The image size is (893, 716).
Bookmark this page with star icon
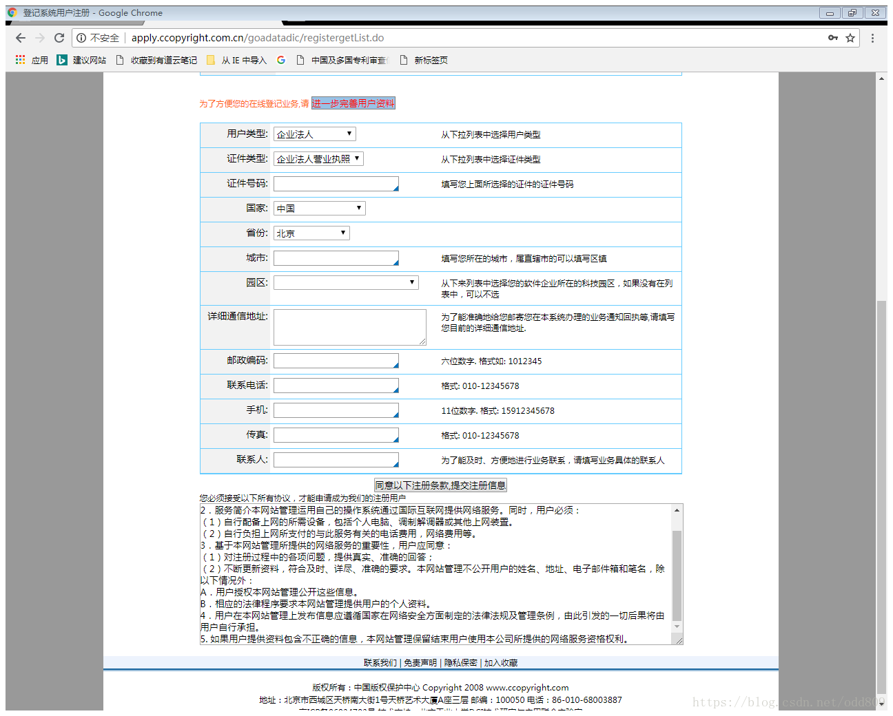click(x=850, y=38)
